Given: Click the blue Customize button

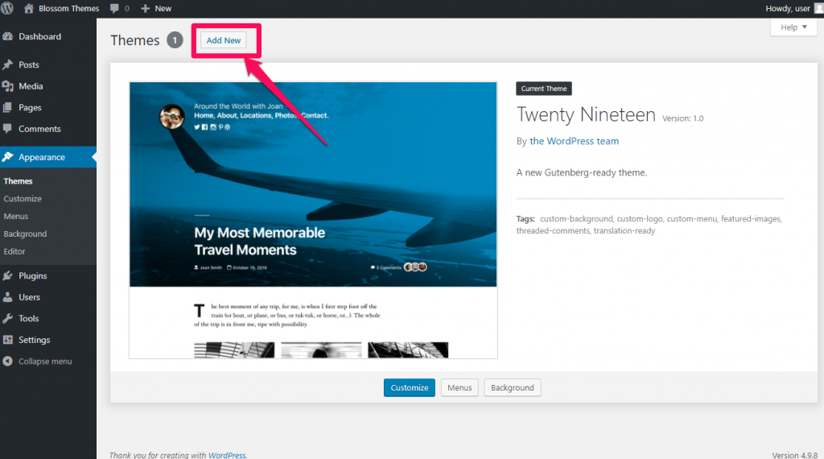Looking at the screenshot, I should click(x=410, y=387).
